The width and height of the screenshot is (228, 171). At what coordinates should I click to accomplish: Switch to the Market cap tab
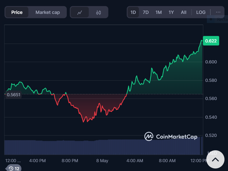point(48,12)
